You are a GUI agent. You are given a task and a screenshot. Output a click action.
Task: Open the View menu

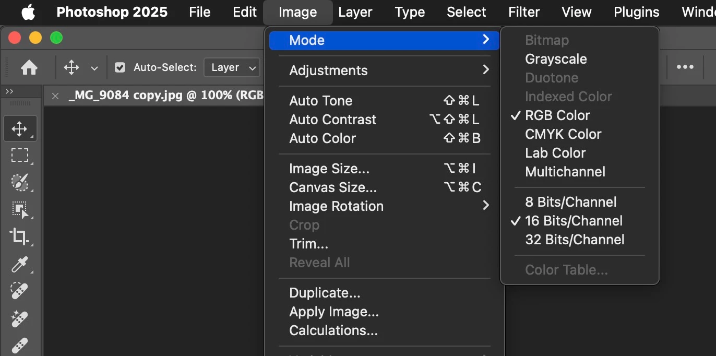coord(577,12)
